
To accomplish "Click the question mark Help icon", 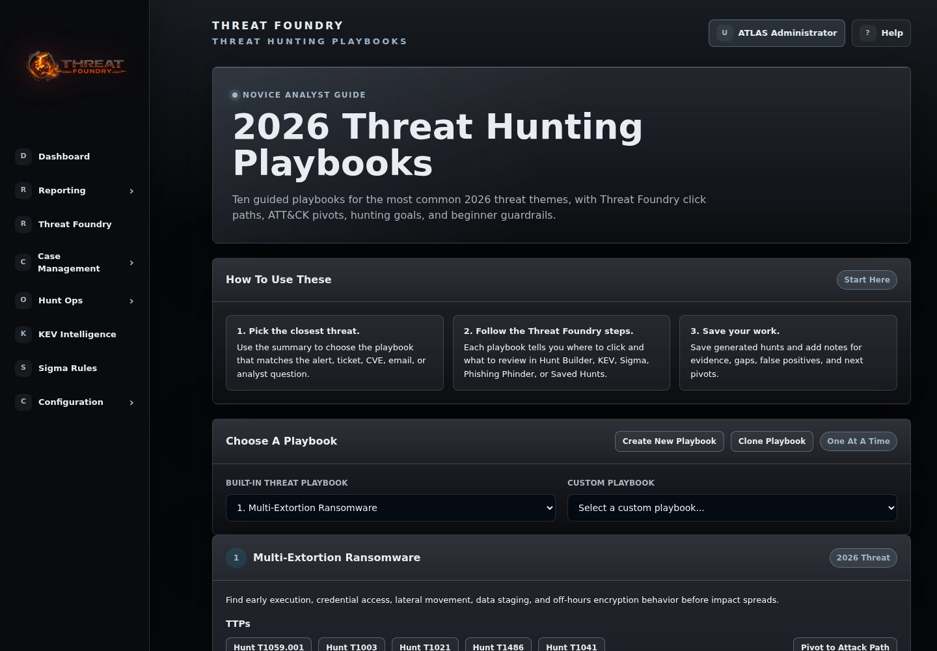I will (x=868, y=33).
